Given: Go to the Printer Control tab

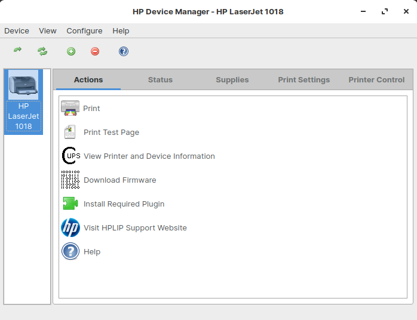Looking at the screenshot, I should click(x=376, y=79).
